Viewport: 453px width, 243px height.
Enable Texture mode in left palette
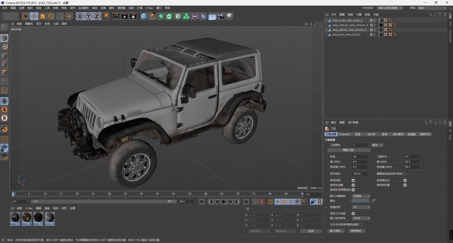pyautogui.click(x=4, y=46)
